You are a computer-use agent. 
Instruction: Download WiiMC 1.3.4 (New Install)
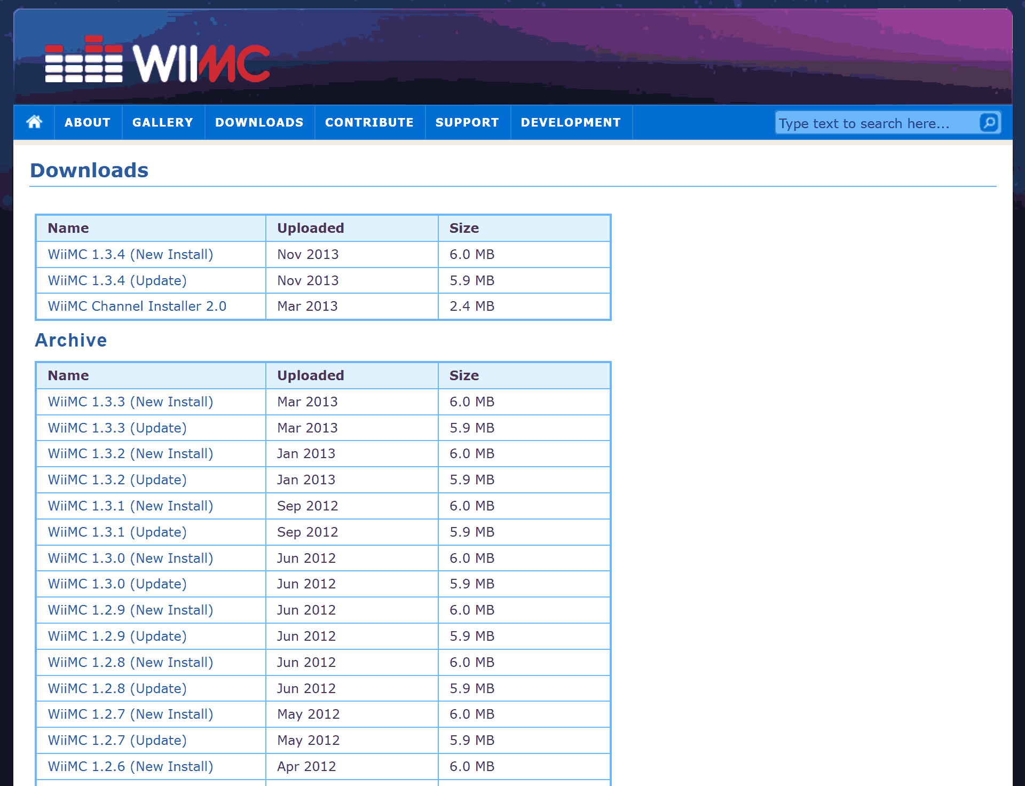(x=130, y=254)
